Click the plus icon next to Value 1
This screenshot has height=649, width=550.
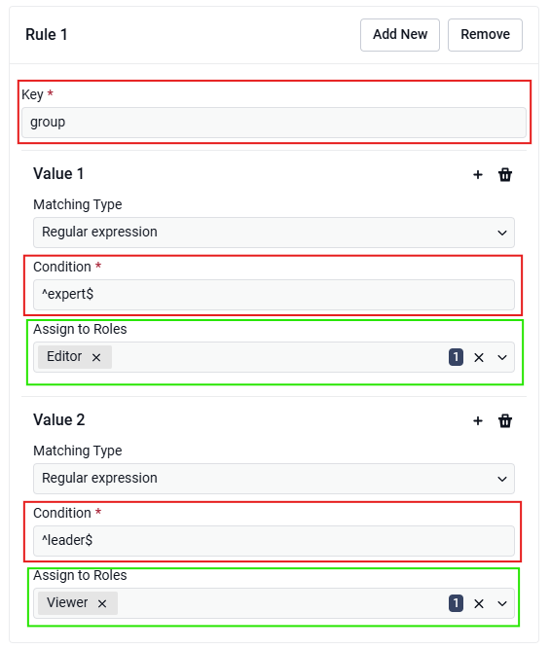point(478,175)
